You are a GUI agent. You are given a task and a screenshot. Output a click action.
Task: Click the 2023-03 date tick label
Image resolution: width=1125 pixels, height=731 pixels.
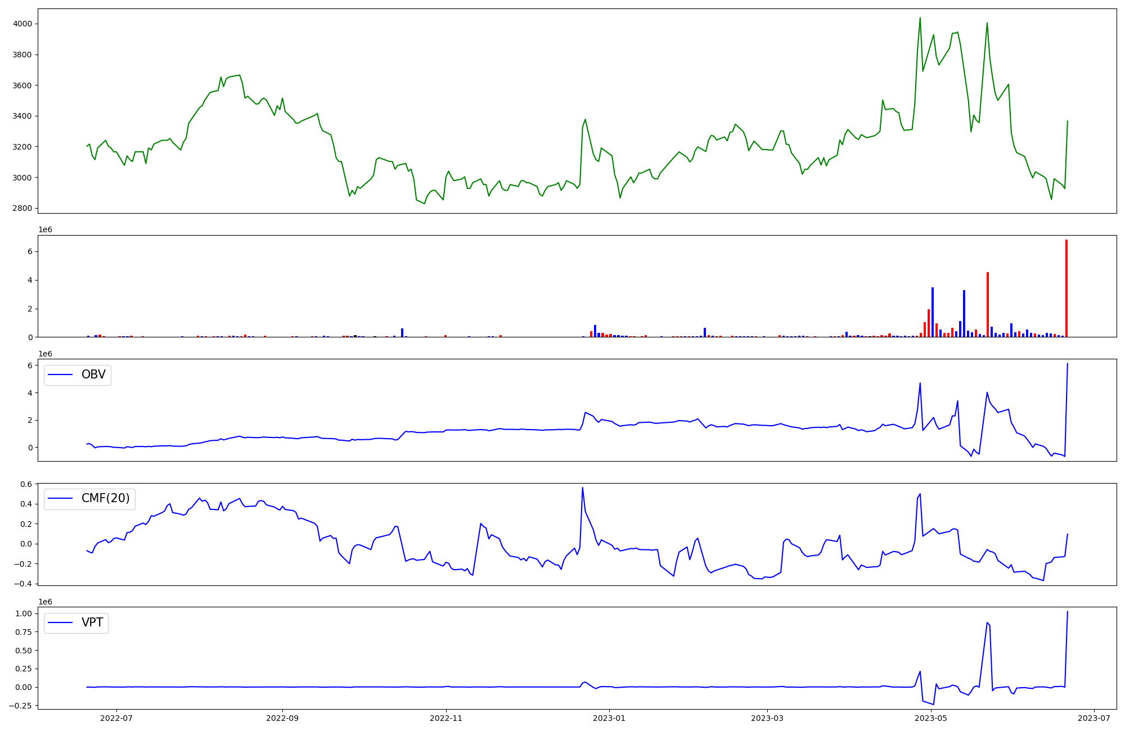767,718
